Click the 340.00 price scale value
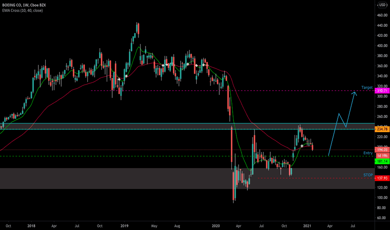 (x=382, y=76)
